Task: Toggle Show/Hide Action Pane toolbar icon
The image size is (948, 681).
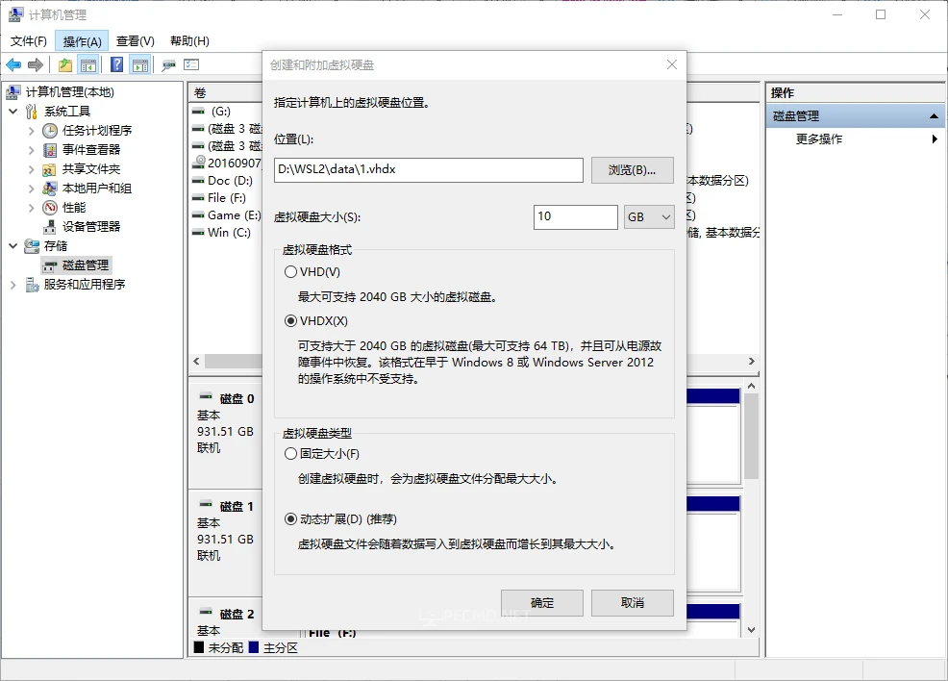Action: [x=140, y=64]
